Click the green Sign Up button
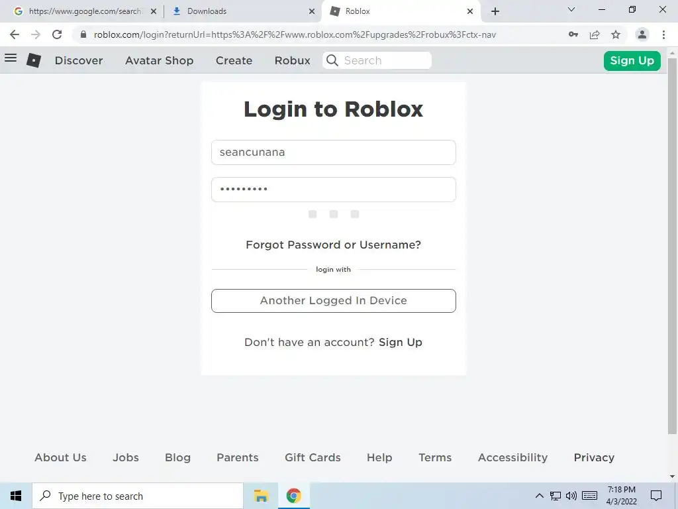Viewport: 678px width, 509px height. [x=632, y=60]
